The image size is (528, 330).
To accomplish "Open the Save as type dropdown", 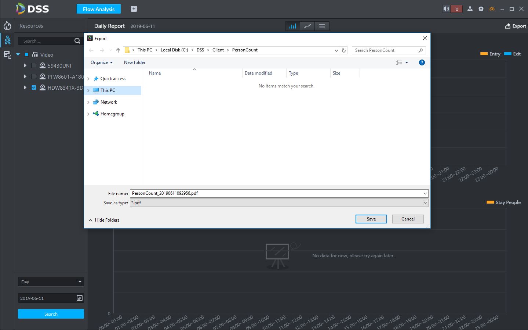I will point(425,203).
